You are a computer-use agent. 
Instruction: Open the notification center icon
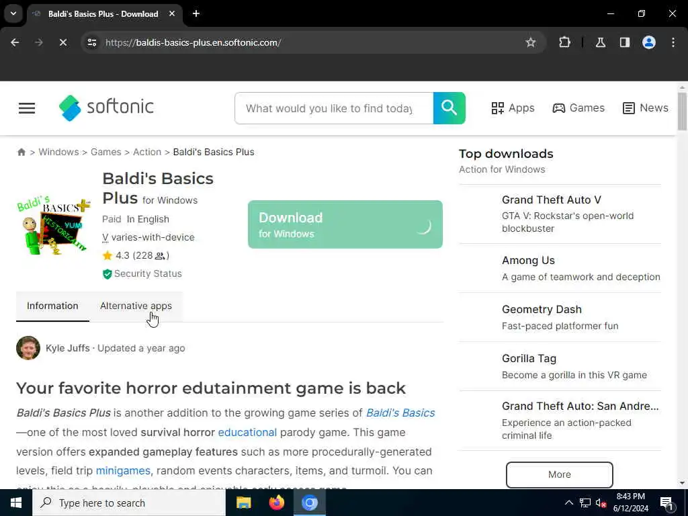click(666, 503)
